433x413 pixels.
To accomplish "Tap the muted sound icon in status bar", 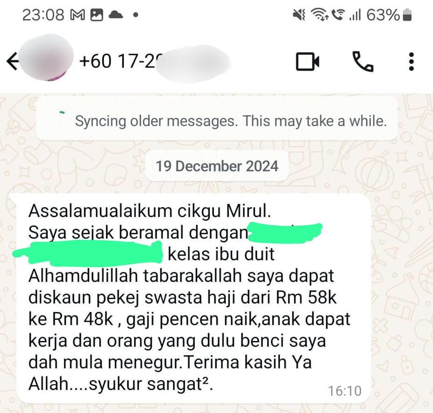I will (x=299, y=15).
